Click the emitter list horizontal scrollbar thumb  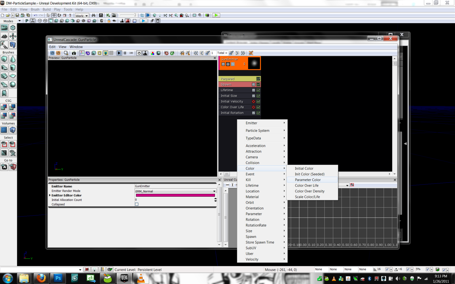tap(227, 174)
